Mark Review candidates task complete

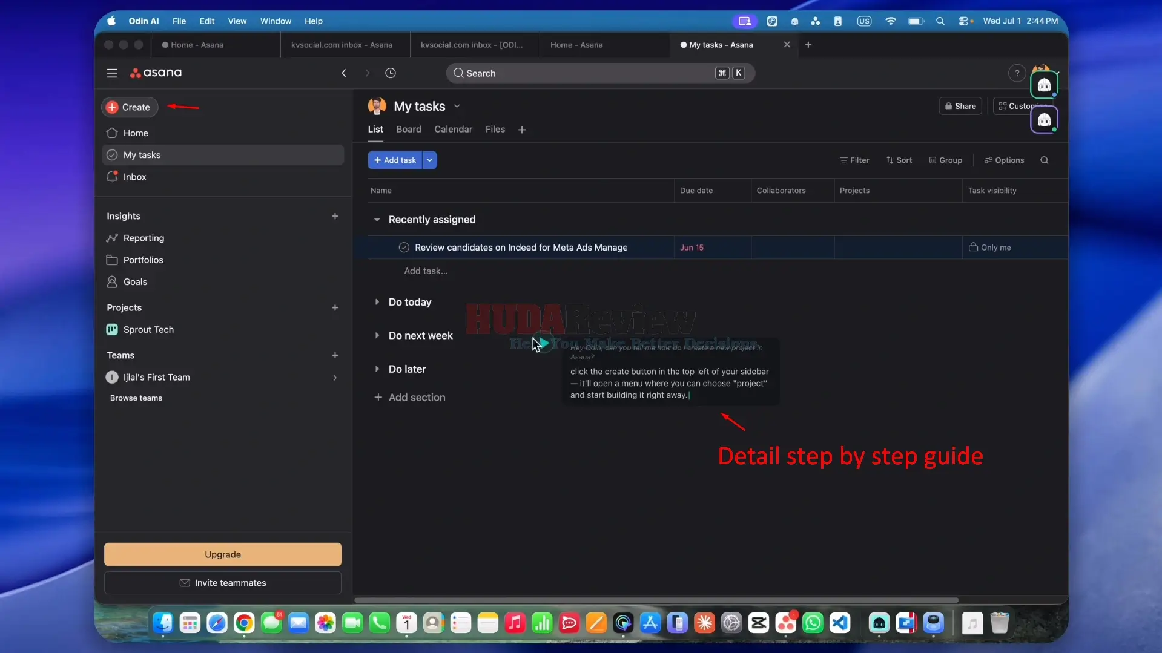click(404, 248)
